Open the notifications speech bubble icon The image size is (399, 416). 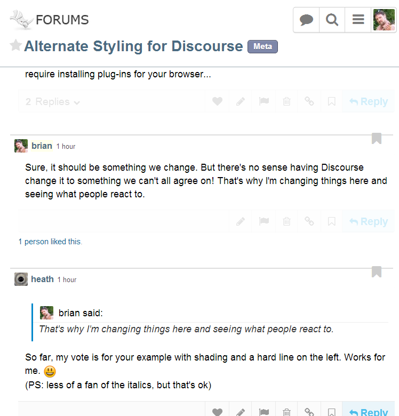[x=306, y=20]
